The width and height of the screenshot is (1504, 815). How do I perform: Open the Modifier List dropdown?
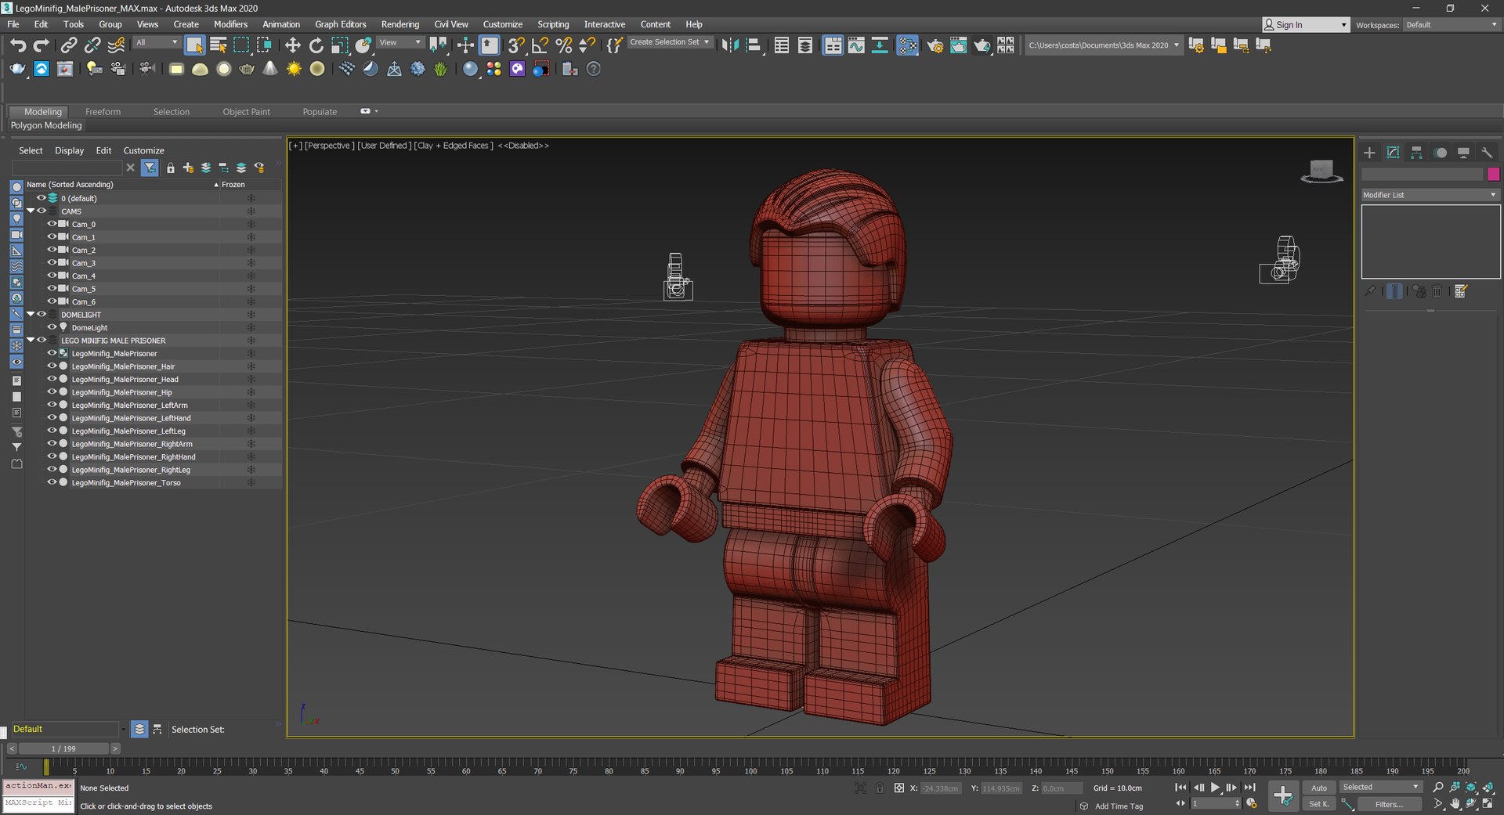(1430, 195)
